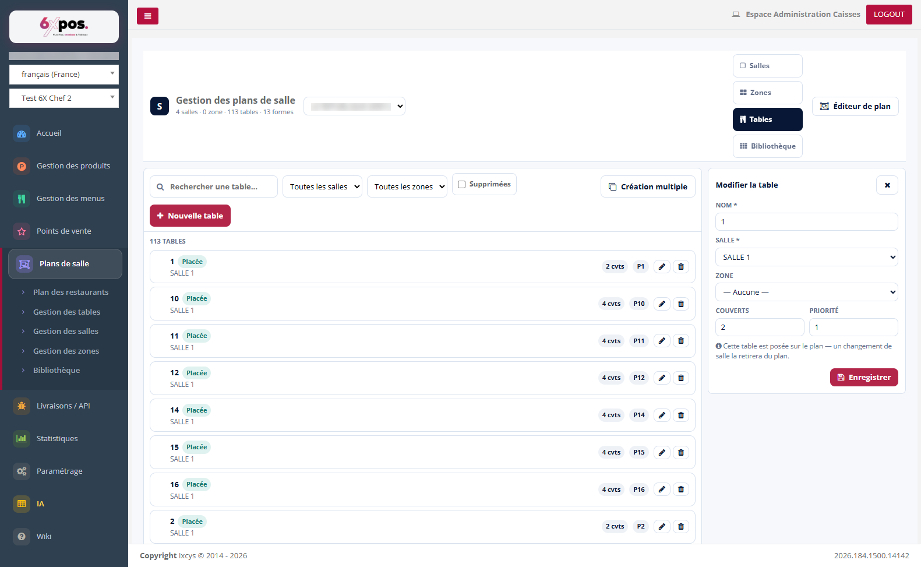
Task: Enable the Supprimées checkbox
Action: (462, 184)
